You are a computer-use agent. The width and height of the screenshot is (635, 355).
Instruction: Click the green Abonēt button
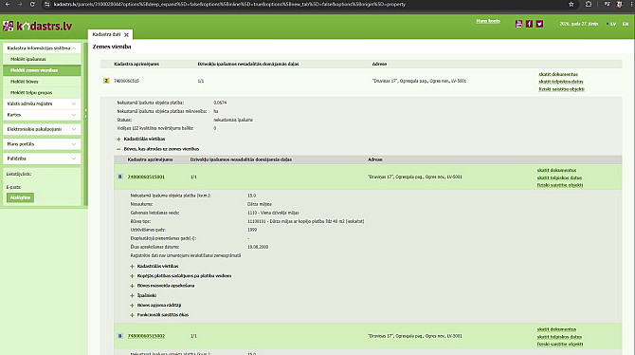pos(20,197)
